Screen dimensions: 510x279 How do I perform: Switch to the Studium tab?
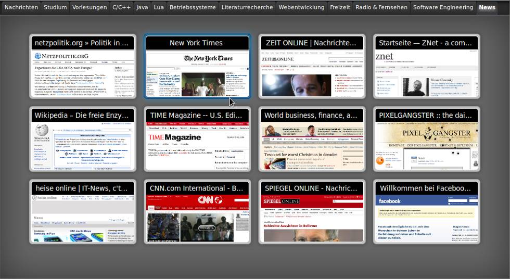click(x=55, y=7)
